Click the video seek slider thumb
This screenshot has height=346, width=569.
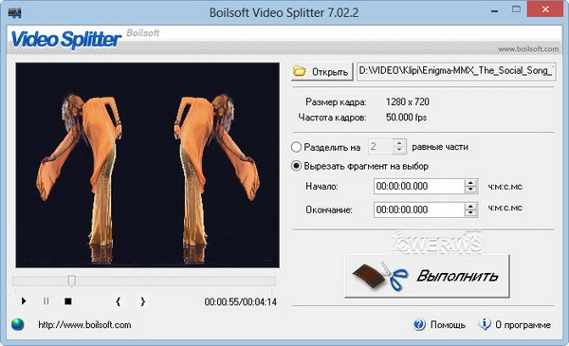click(72, 281)
